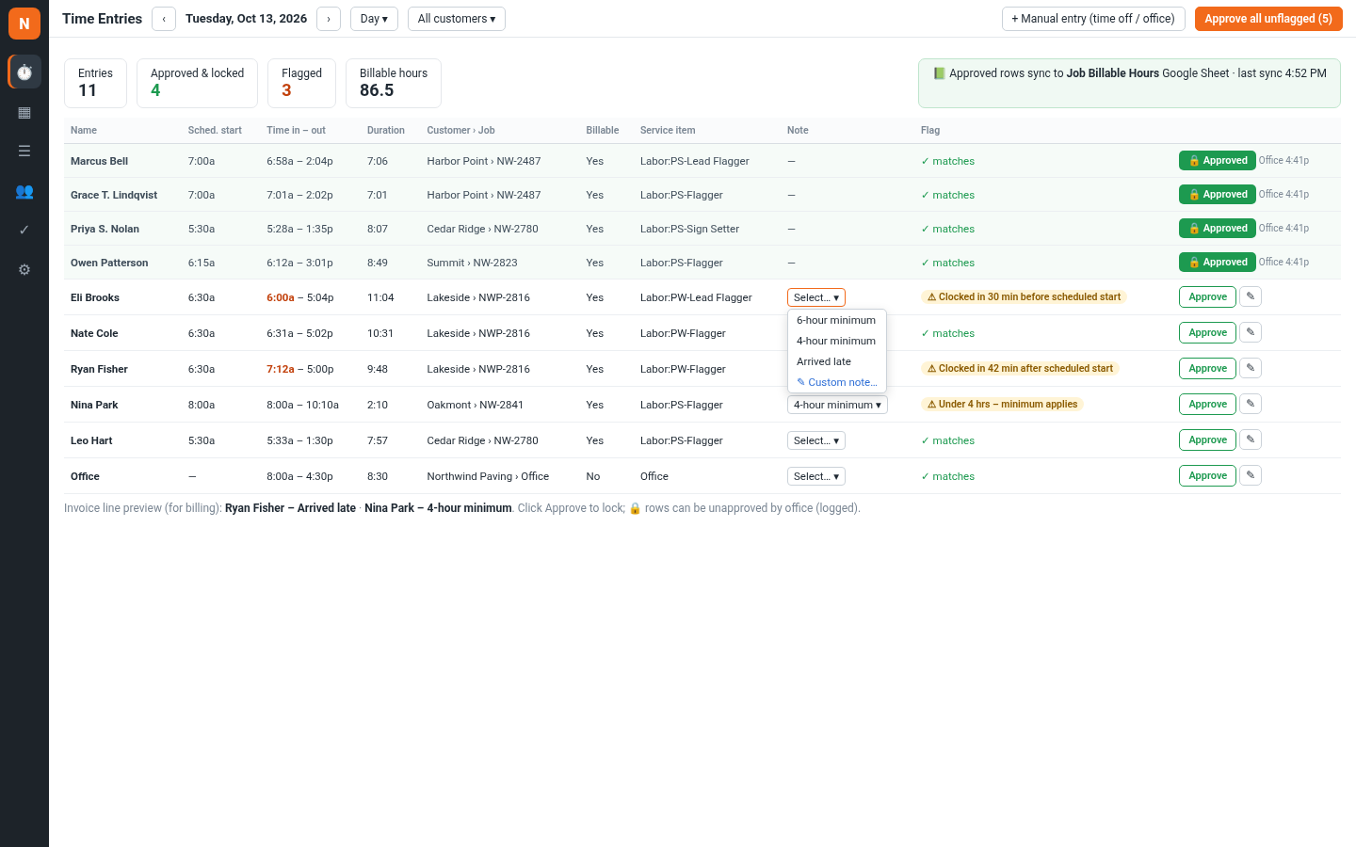Screen dimensions: 1356x847
Task: Open the people sidebar icon
Action: [24, 191]
